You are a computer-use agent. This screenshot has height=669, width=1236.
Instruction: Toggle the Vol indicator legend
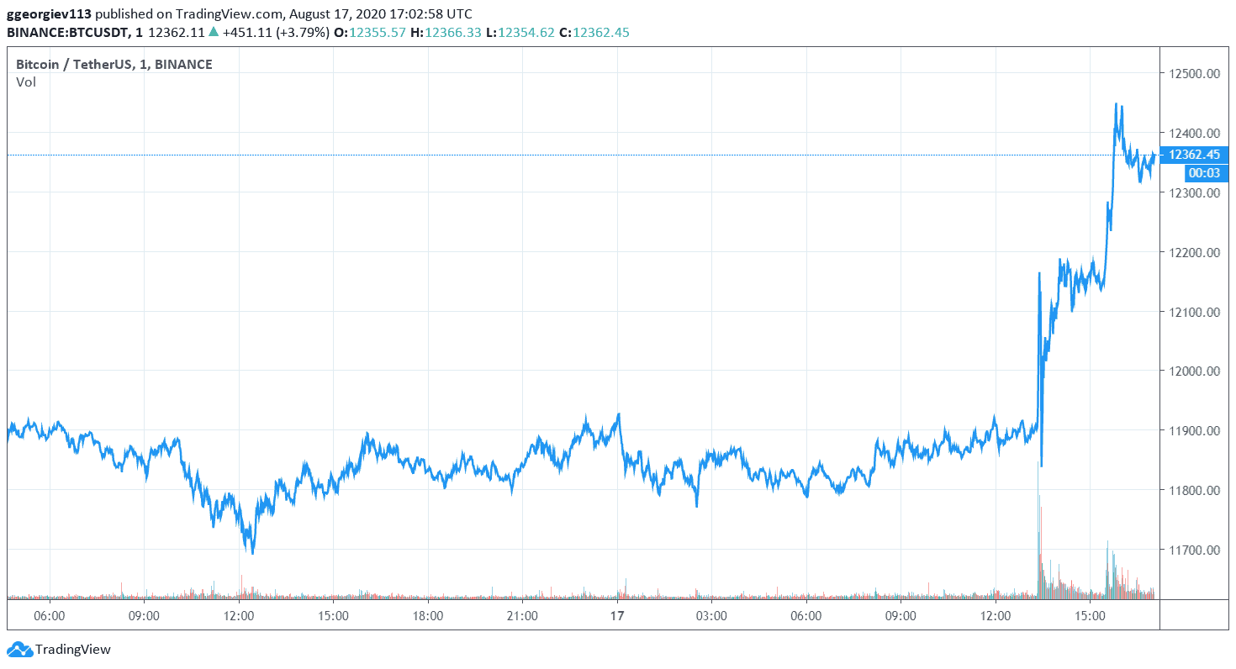coord(26,82)
